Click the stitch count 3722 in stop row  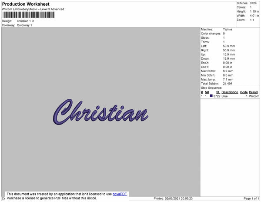tap(217, 96)
